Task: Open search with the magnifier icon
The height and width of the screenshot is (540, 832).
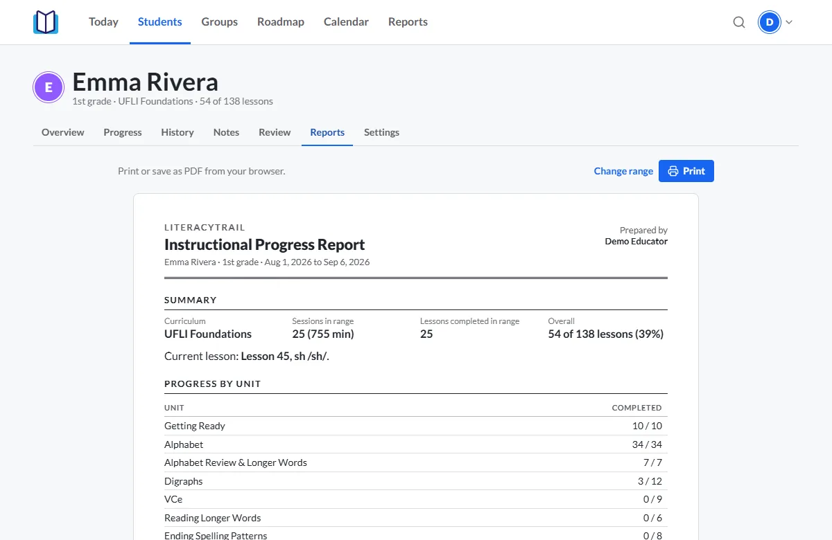Action: pyautogui.click(x=739, y=22)
